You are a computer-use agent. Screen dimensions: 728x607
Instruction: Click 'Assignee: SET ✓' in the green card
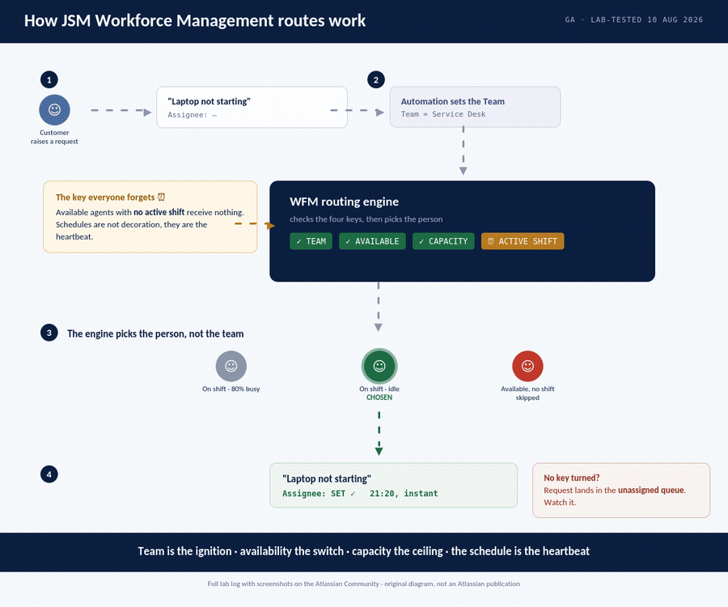[319, 494]
